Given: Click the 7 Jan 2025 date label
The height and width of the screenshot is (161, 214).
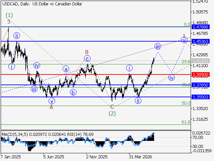Looking at the screenshot, I should 11,157.
